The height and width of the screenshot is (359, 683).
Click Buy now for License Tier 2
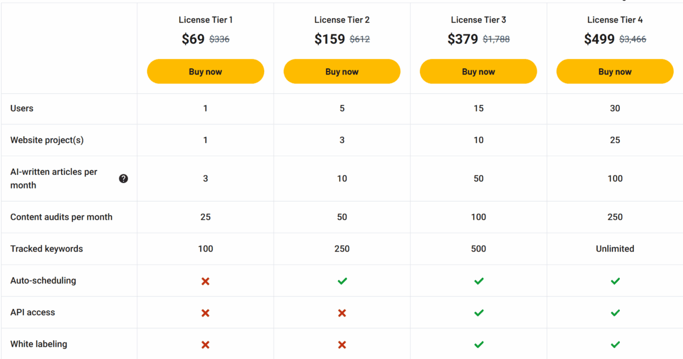pos(342,71)
